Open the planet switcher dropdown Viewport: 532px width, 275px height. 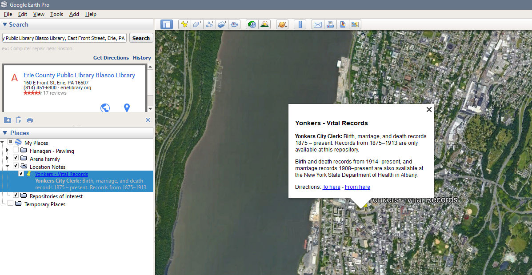[x=282, y=24]
